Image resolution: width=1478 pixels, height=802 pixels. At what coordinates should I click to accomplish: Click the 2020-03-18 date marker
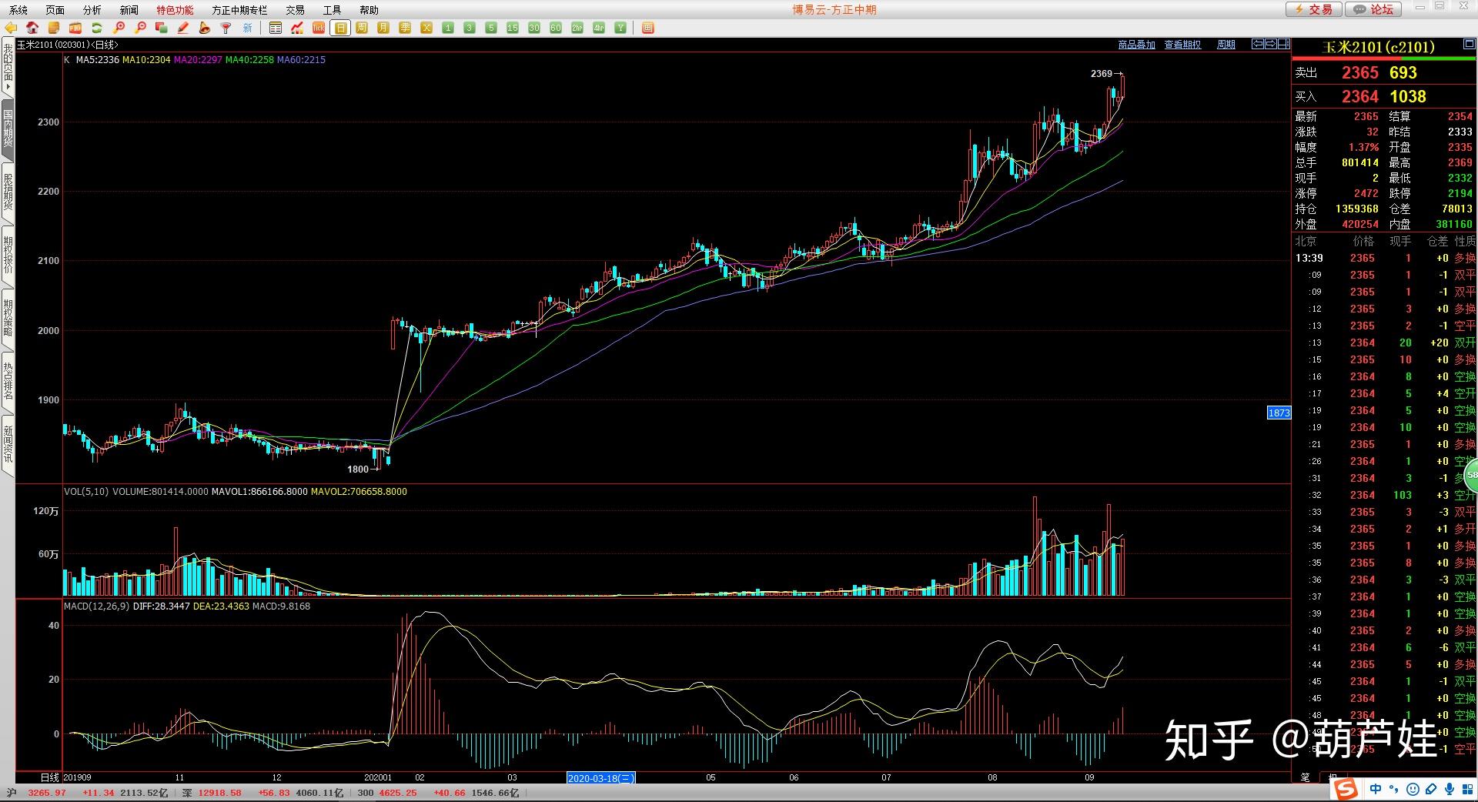click(601, 778)
